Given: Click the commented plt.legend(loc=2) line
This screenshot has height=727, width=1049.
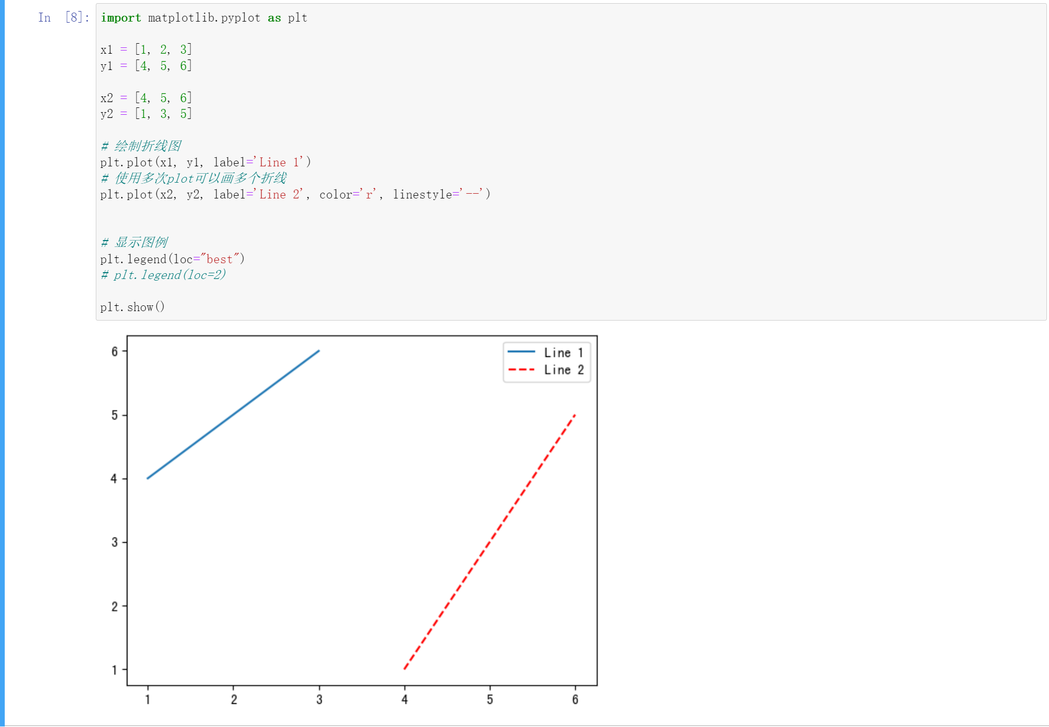Looking at the screenshot, I should (x=163, y=275).
